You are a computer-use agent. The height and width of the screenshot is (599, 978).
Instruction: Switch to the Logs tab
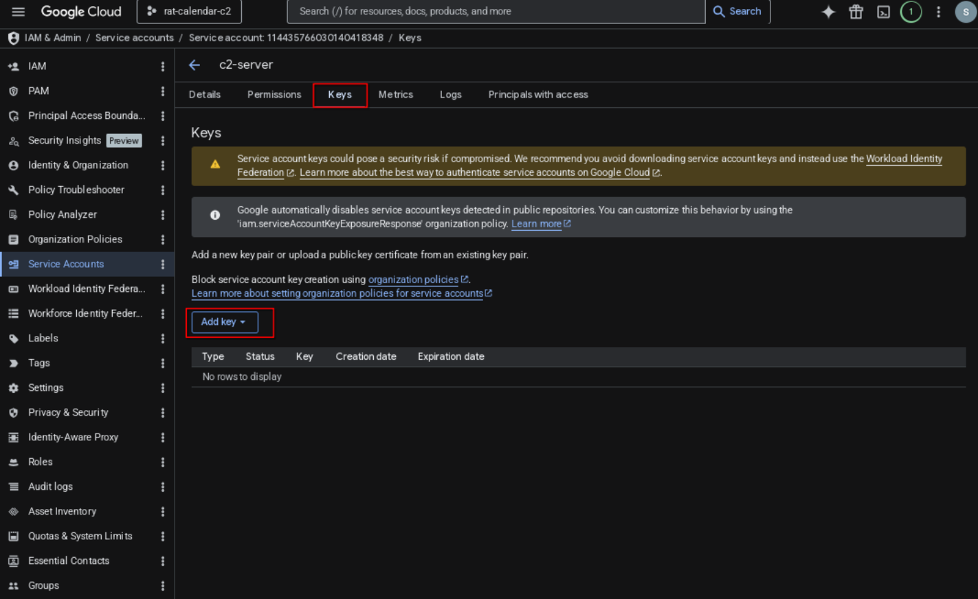[451, 95]
